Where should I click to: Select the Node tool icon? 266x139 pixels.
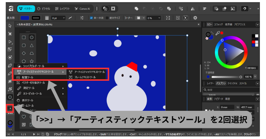coord(10,42)
